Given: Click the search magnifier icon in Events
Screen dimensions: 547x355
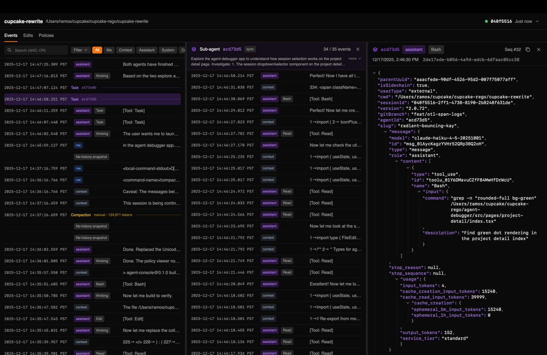Looking at the screenshot, I should 10,50.
